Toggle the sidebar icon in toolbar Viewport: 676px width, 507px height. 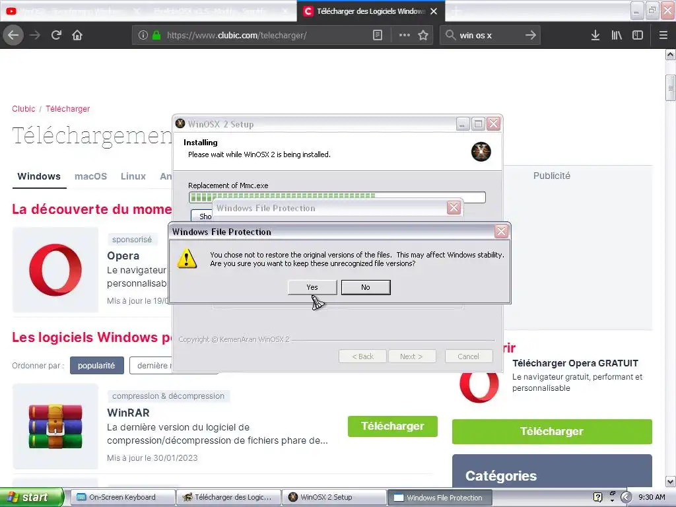(x=638, y=36)
